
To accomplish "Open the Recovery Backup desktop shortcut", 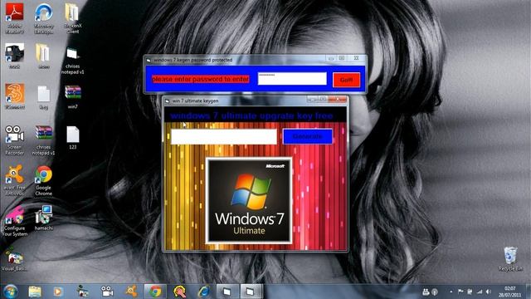I will pyautogui.click(x=44, y=18).
